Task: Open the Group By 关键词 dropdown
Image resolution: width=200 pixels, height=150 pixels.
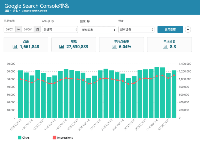Action: click(x=60, y=29)
